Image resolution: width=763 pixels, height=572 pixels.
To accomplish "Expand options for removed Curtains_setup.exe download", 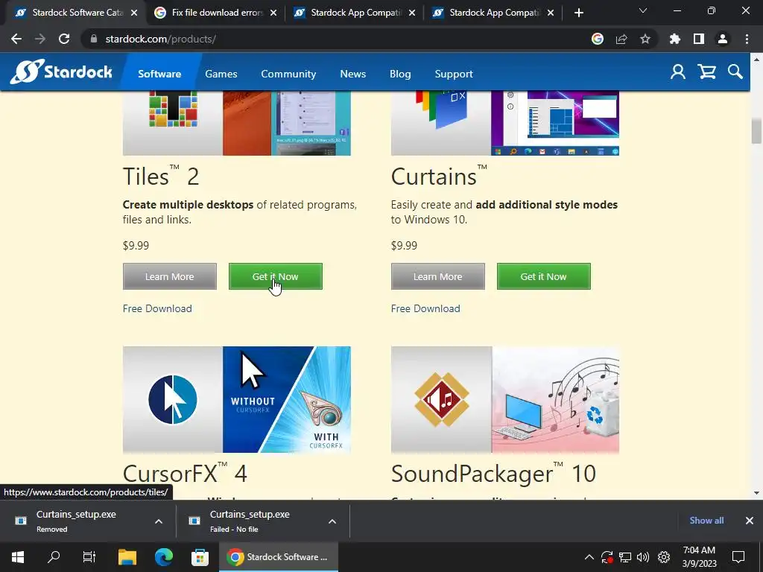I will tap(159, 521).
